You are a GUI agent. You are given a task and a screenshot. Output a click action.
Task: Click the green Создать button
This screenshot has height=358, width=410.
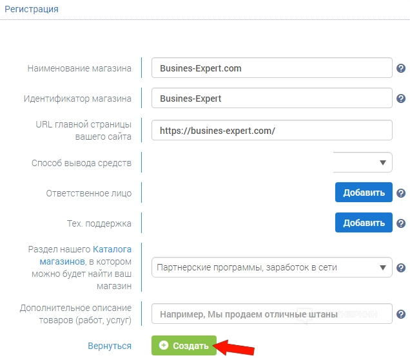click(x=184, y=346)
